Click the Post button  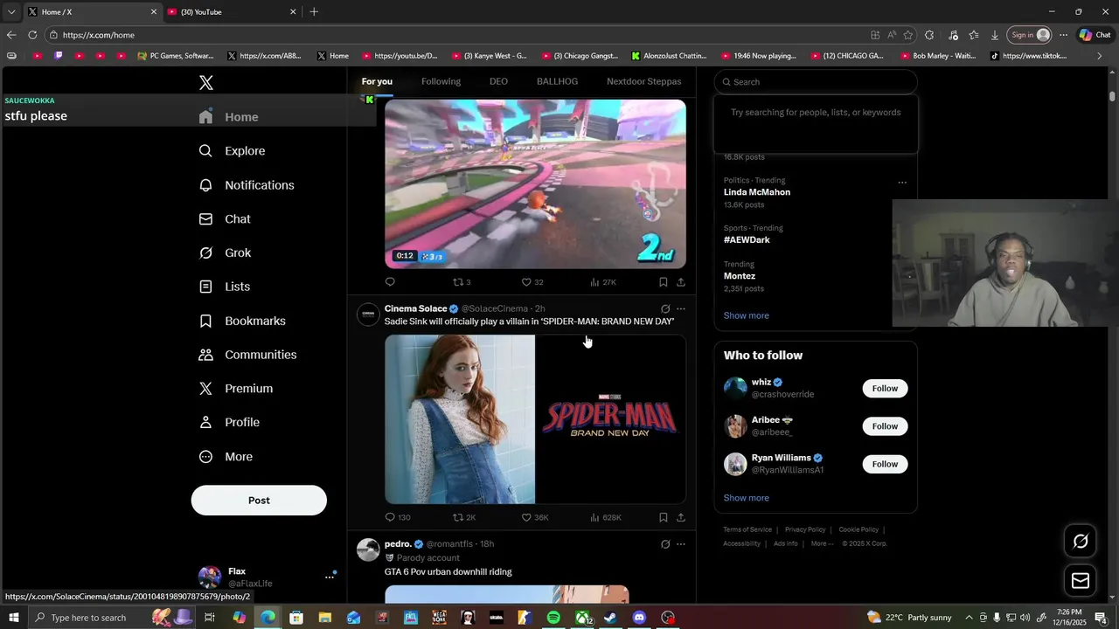pyautogui.click(x=259, y=501)
